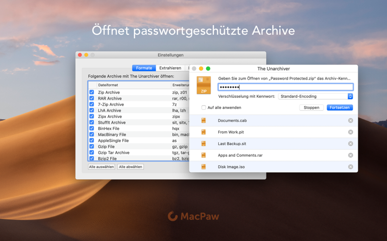Image resolution: width=387 pixels, height=241 pixels.
Task: Select the StuffIt Archive row text
Action: point(112,122)
